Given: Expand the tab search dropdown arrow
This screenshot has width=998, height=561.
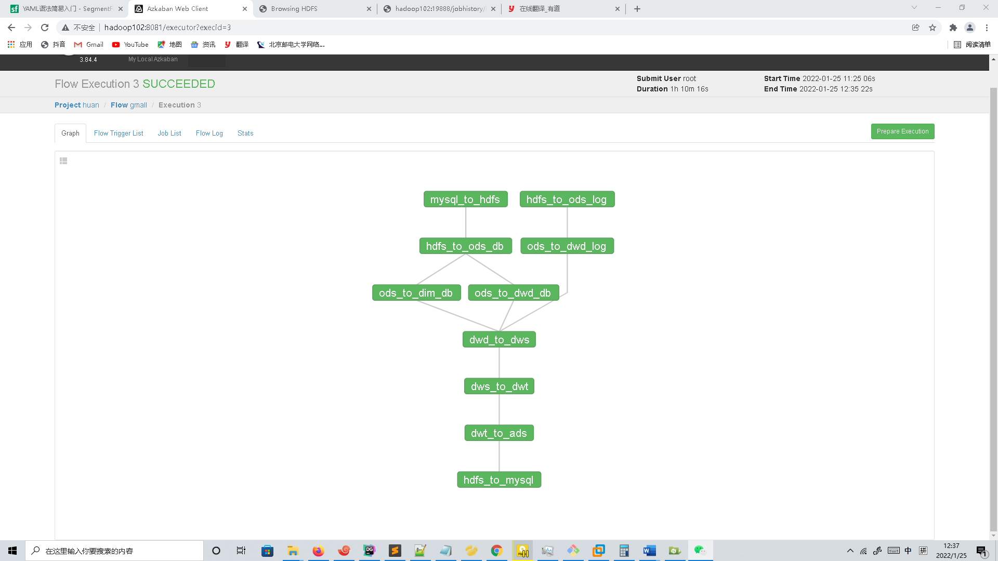Looking at the screenshot, I should 914,8.
